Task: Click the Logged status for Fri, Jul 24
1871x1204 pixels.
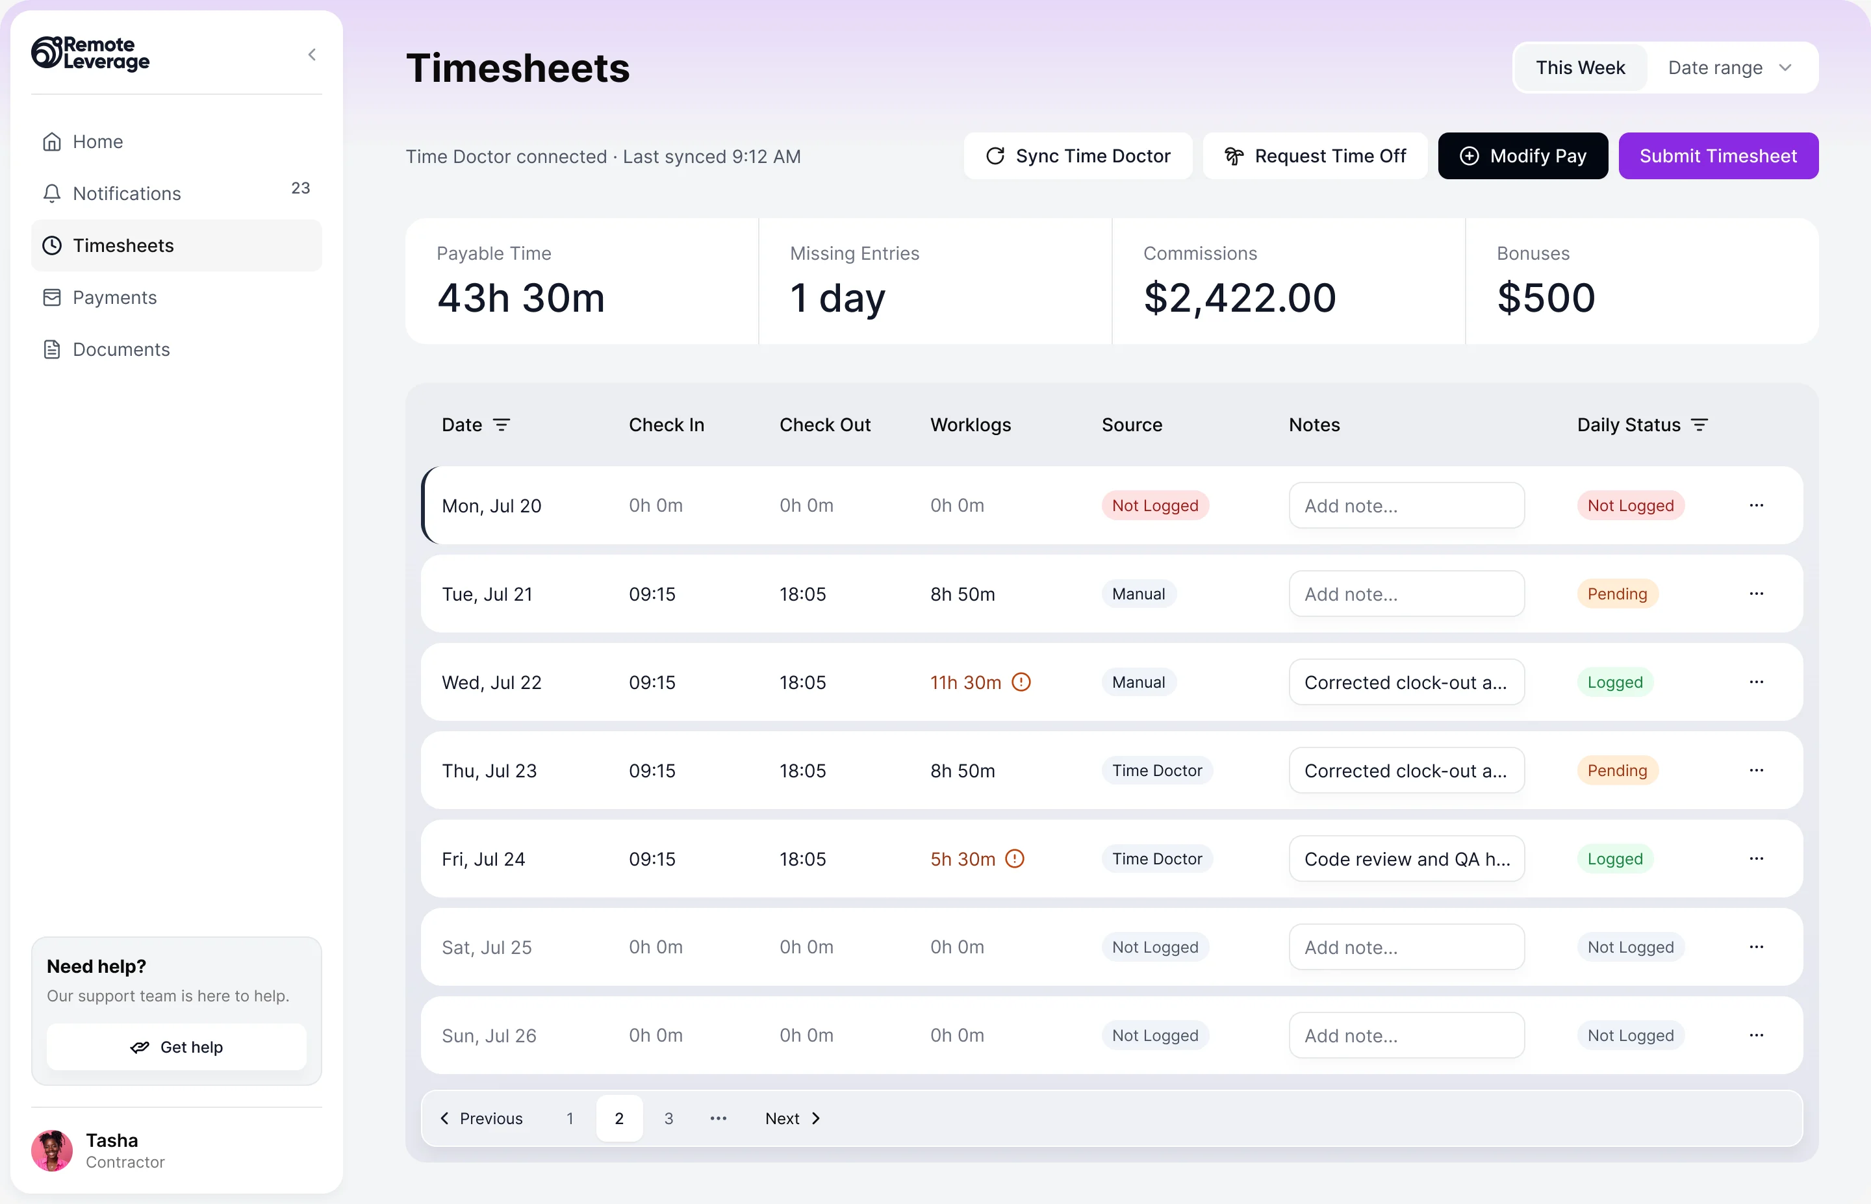Action: click(x=1614, y=859)
